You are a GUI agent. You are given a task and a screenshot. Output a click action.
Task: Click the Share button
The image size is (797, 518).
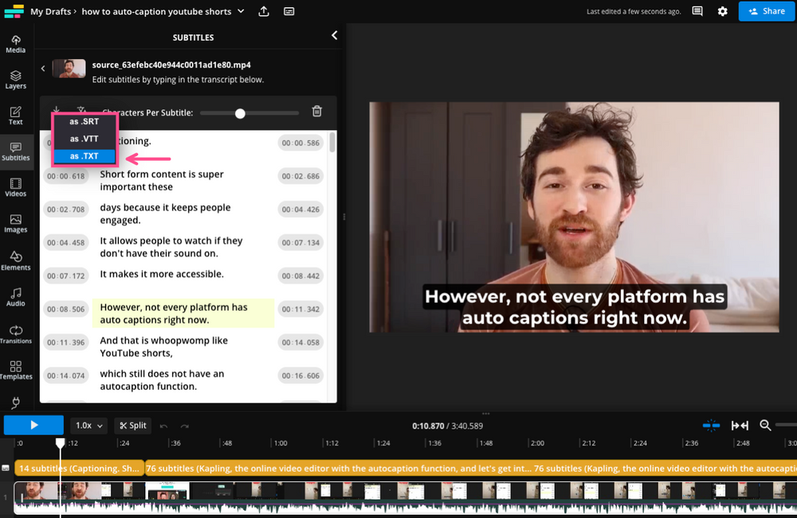[x=767, y=11]
